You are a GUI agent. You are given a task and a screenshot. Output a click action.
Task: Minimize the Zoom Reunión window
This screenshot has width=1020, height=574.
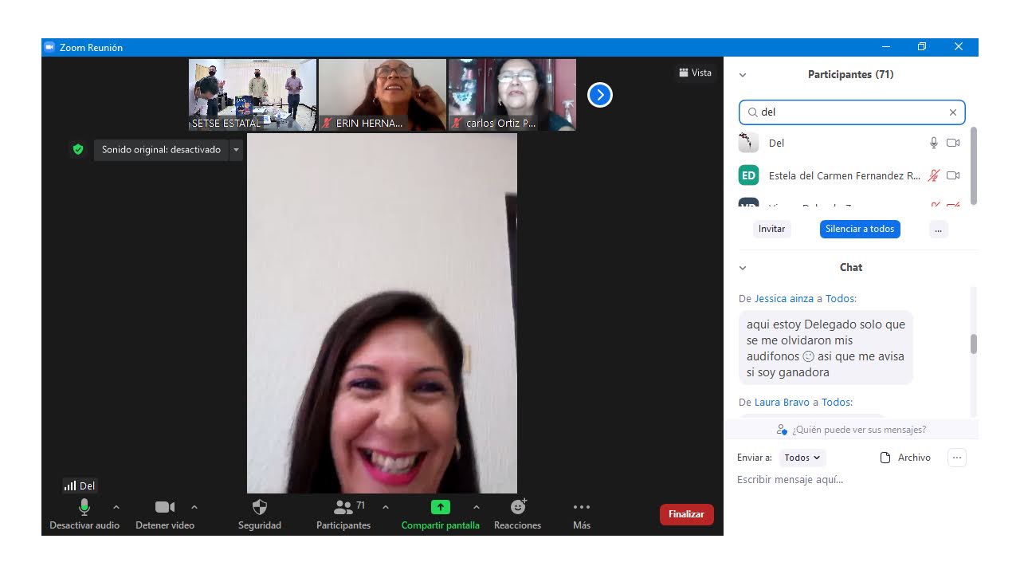[885, 47]
